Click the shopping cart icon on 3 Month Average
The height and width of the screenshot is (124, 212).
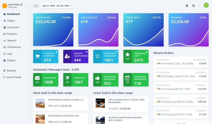(x=37, y=56)
